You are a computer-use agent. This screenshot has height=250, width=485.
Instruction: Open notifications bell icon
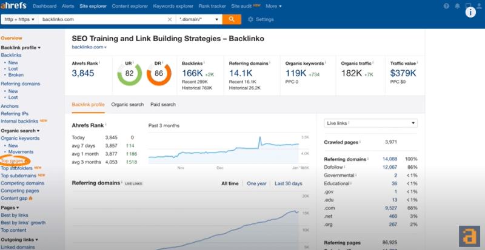(457, 6)
